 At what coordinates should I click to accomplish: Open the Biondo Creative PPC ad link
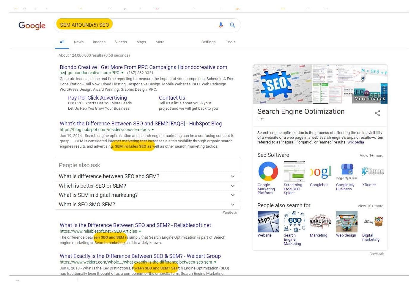pyautogui.click(x=143, y=67)
